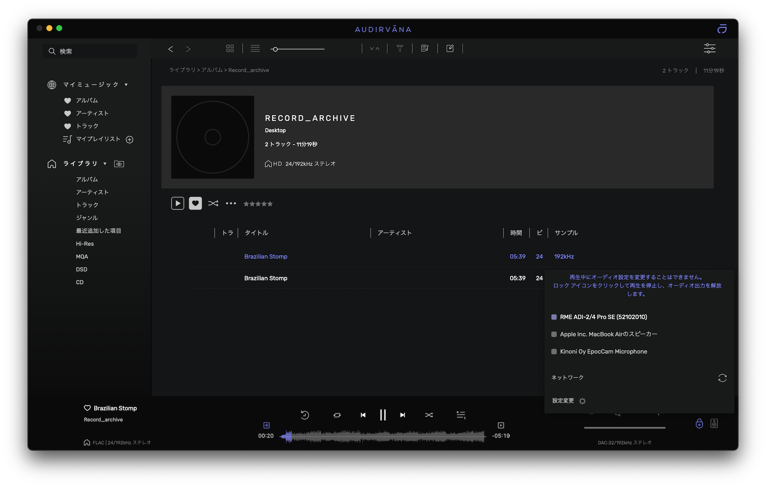This screenshot has height=487, width=766.
Task: Open ジャンル in library sidebar
Action: click(x=87, y=218)
